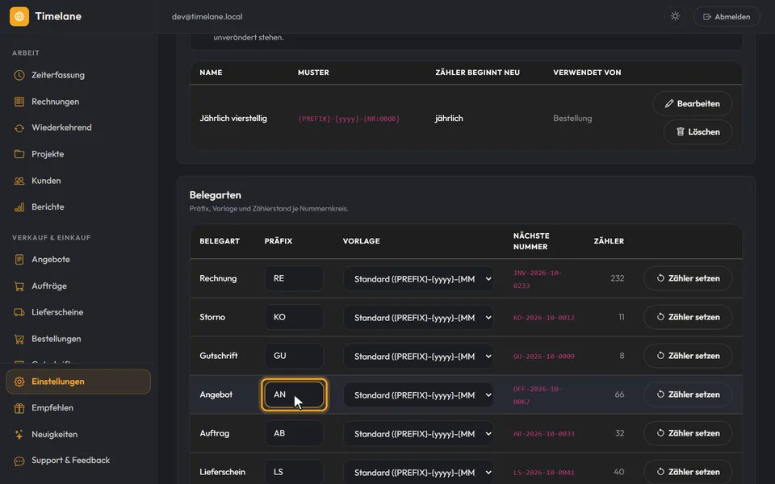
Task: Focus the Auftrag prefix field AB
Action: tap(294, 433)
